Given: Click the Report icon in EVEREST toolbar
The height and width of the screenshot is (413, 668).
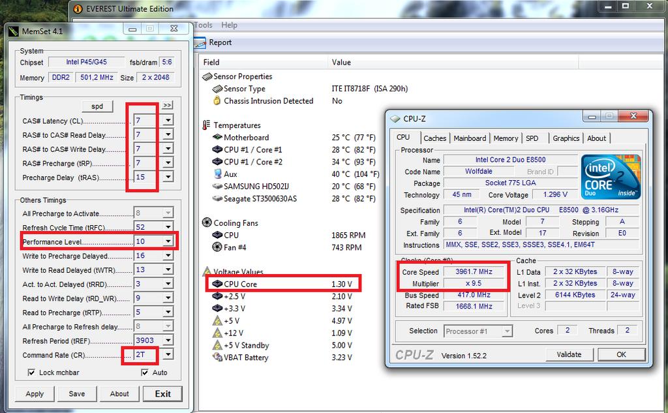Looking at the screenshot, I should point(200,42).
